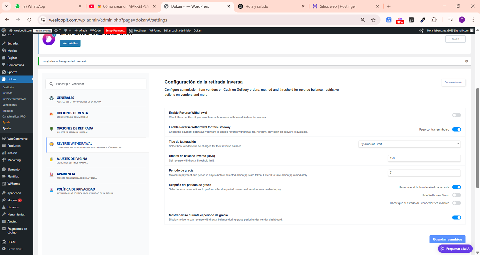Go back with the browser back arrow
The width and height of the screenshot is (480, 255).
pos(7,20)
